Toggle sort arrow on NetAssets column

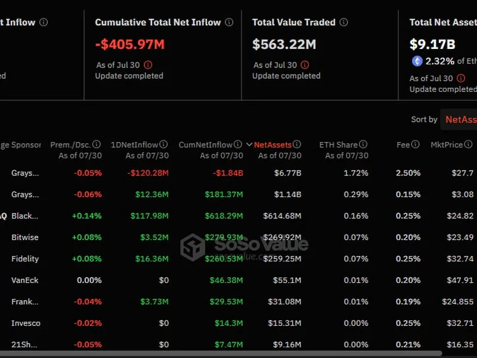249,144
